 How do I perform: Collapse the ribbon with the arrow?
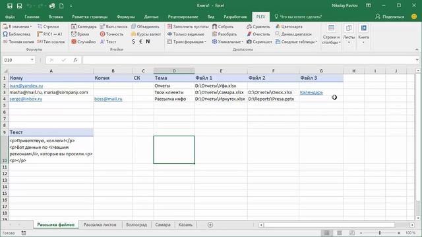pyautogui.click(x=417, y=49)
